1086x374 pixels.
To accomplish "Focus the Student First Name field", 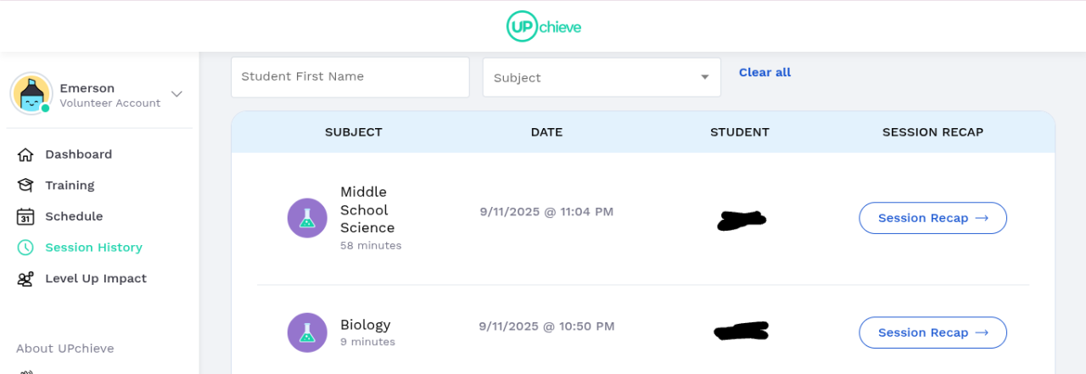I will point(350,77).
